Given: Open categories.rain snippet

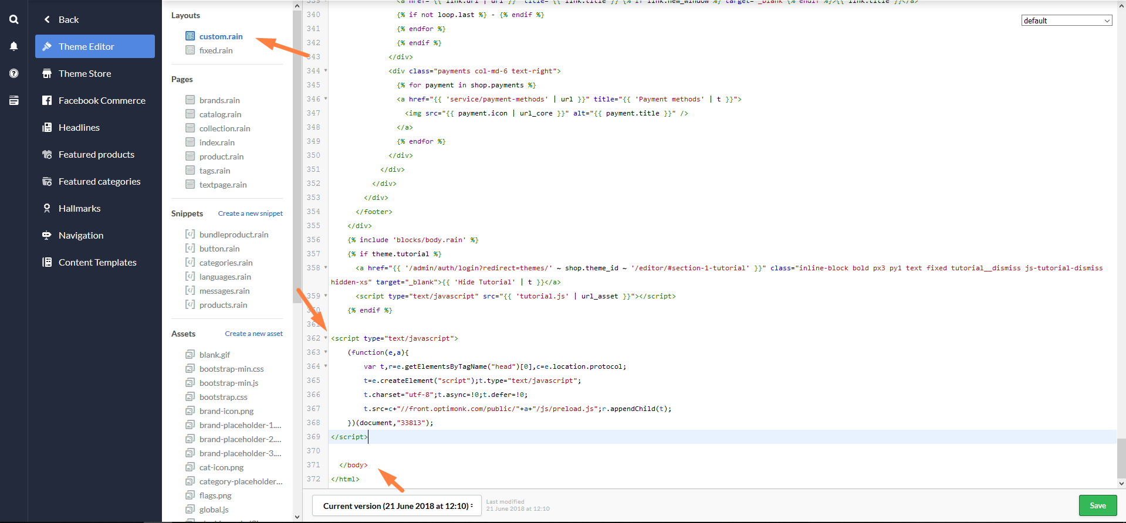Looking at the screenshot, I should [226, 263].
